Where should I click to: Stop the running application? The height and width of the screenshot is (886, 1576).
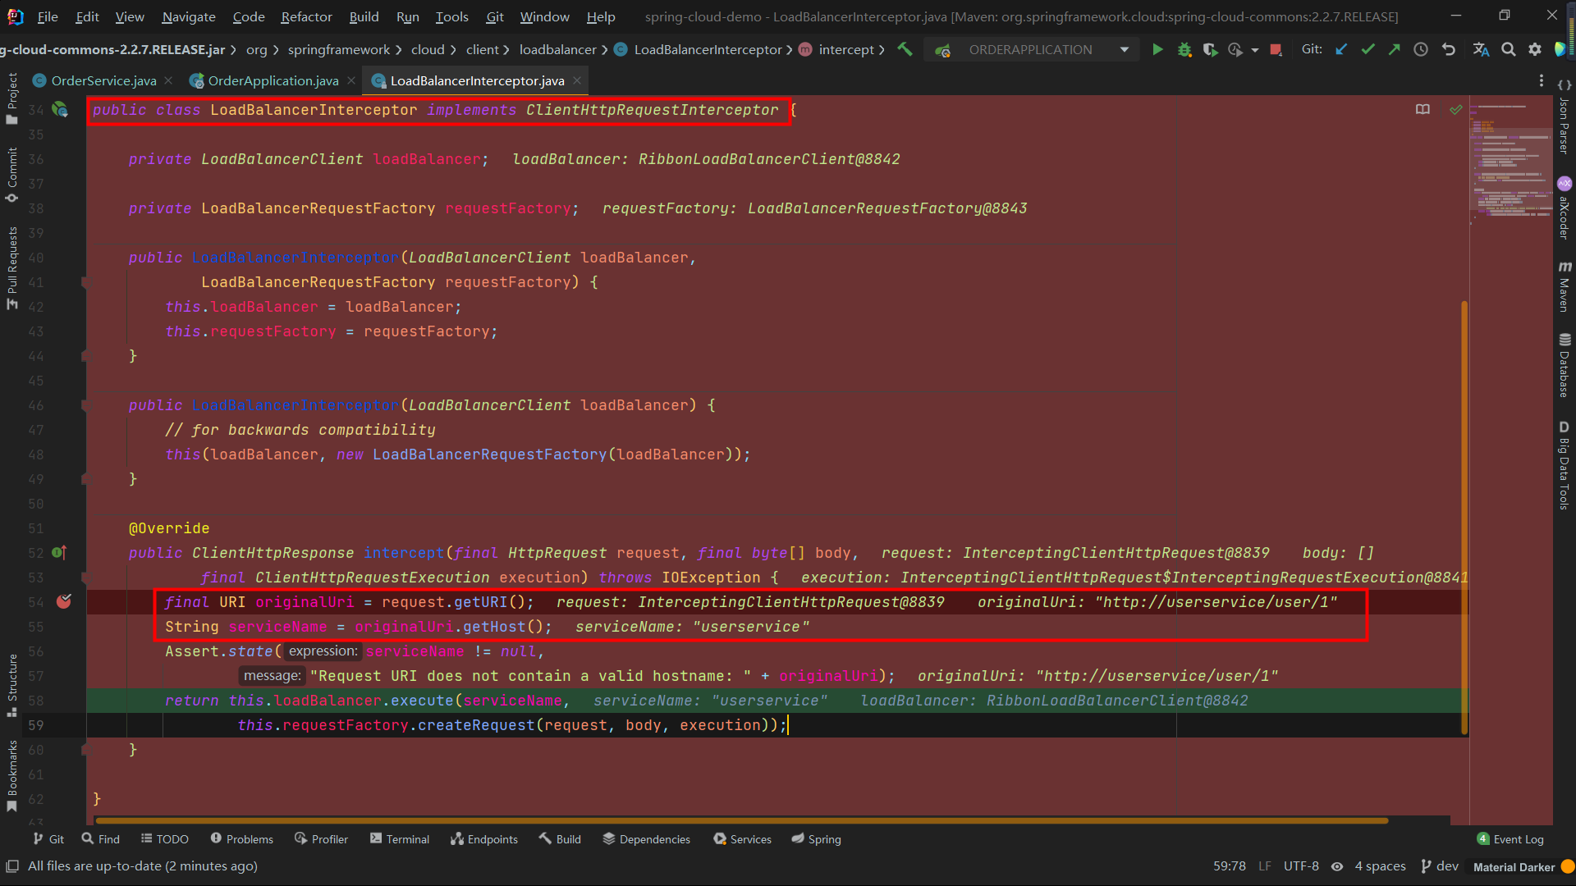click(1276, 49)
